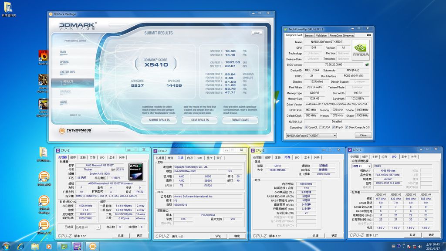Viewport: 446px width, 251px height.
Task: Open the 处理器 #1 selection dropdown in CPU-Z
Action: pos(88,227)
